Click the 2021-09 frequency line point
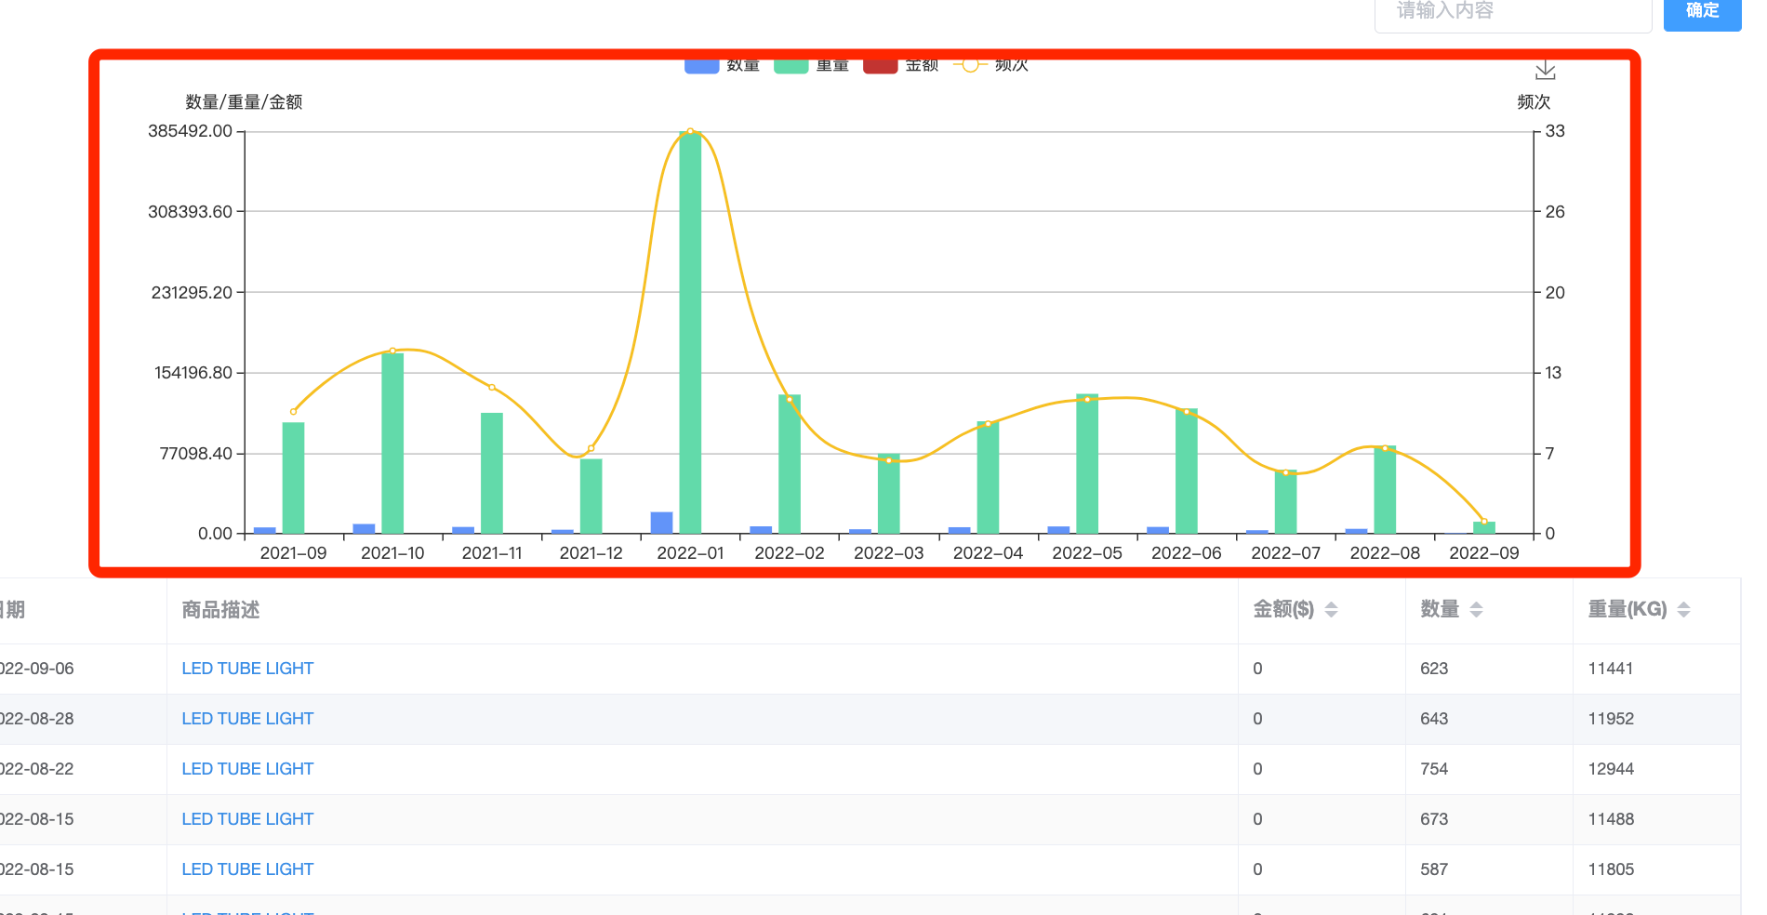The width and height of the screenshot is (1767, 915). click(293, 411)
